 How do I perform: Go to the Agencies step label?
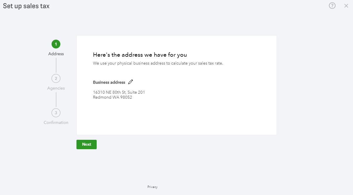click(x=56, y=88)
